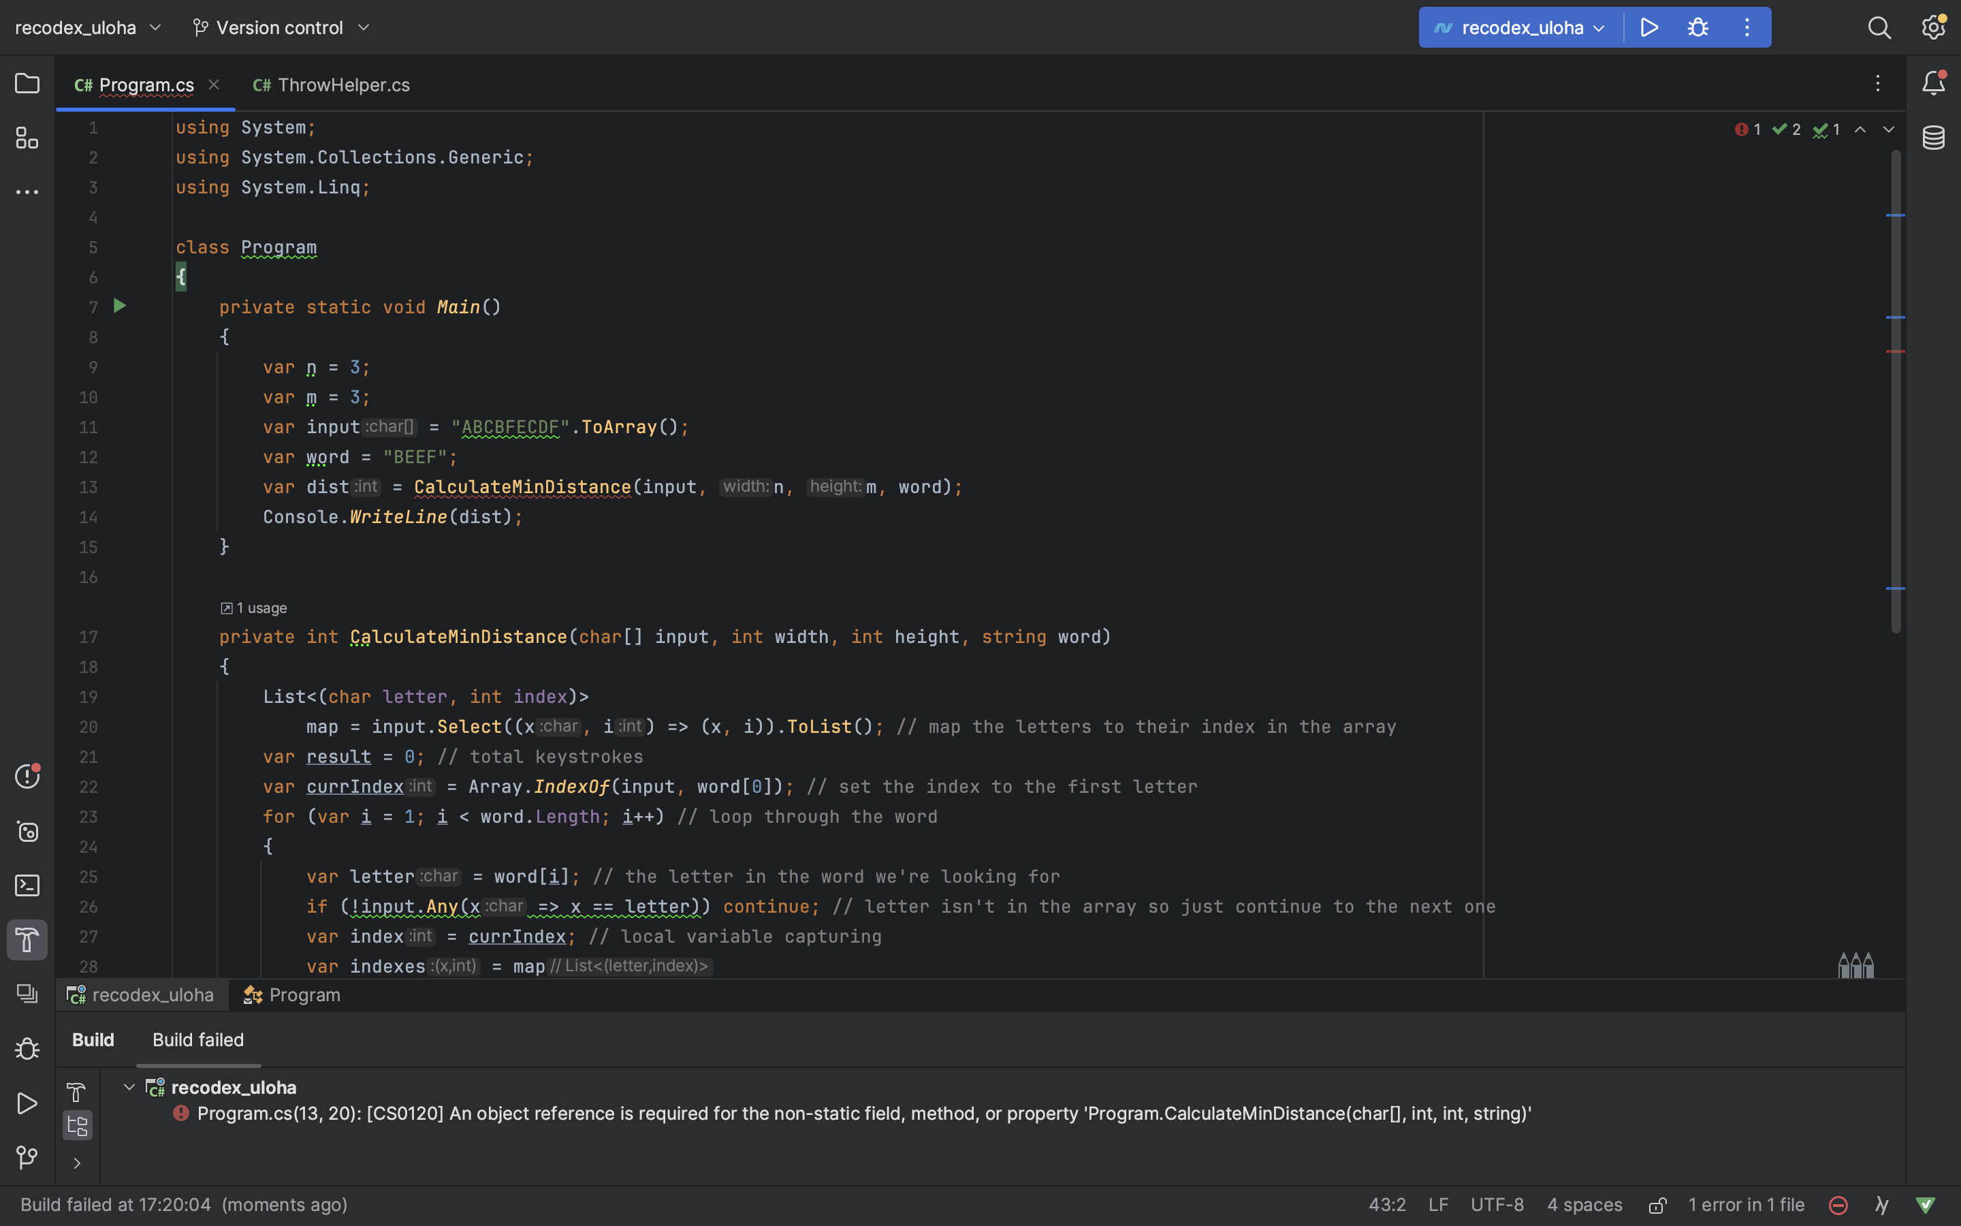Run Main from gutter play icon
This screenshot has height=1226, width=1961.
coord(120,306)
